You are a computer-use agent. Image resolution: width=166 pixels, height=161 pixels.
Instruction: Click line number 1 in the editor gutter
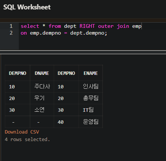pos(11,26)
